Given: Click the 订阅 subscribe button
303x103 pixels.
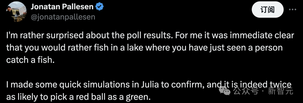Looking at the screenshot, I should (x=268, y=10).
